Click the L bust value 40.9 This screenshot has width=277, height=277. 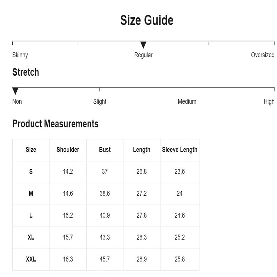105,216
